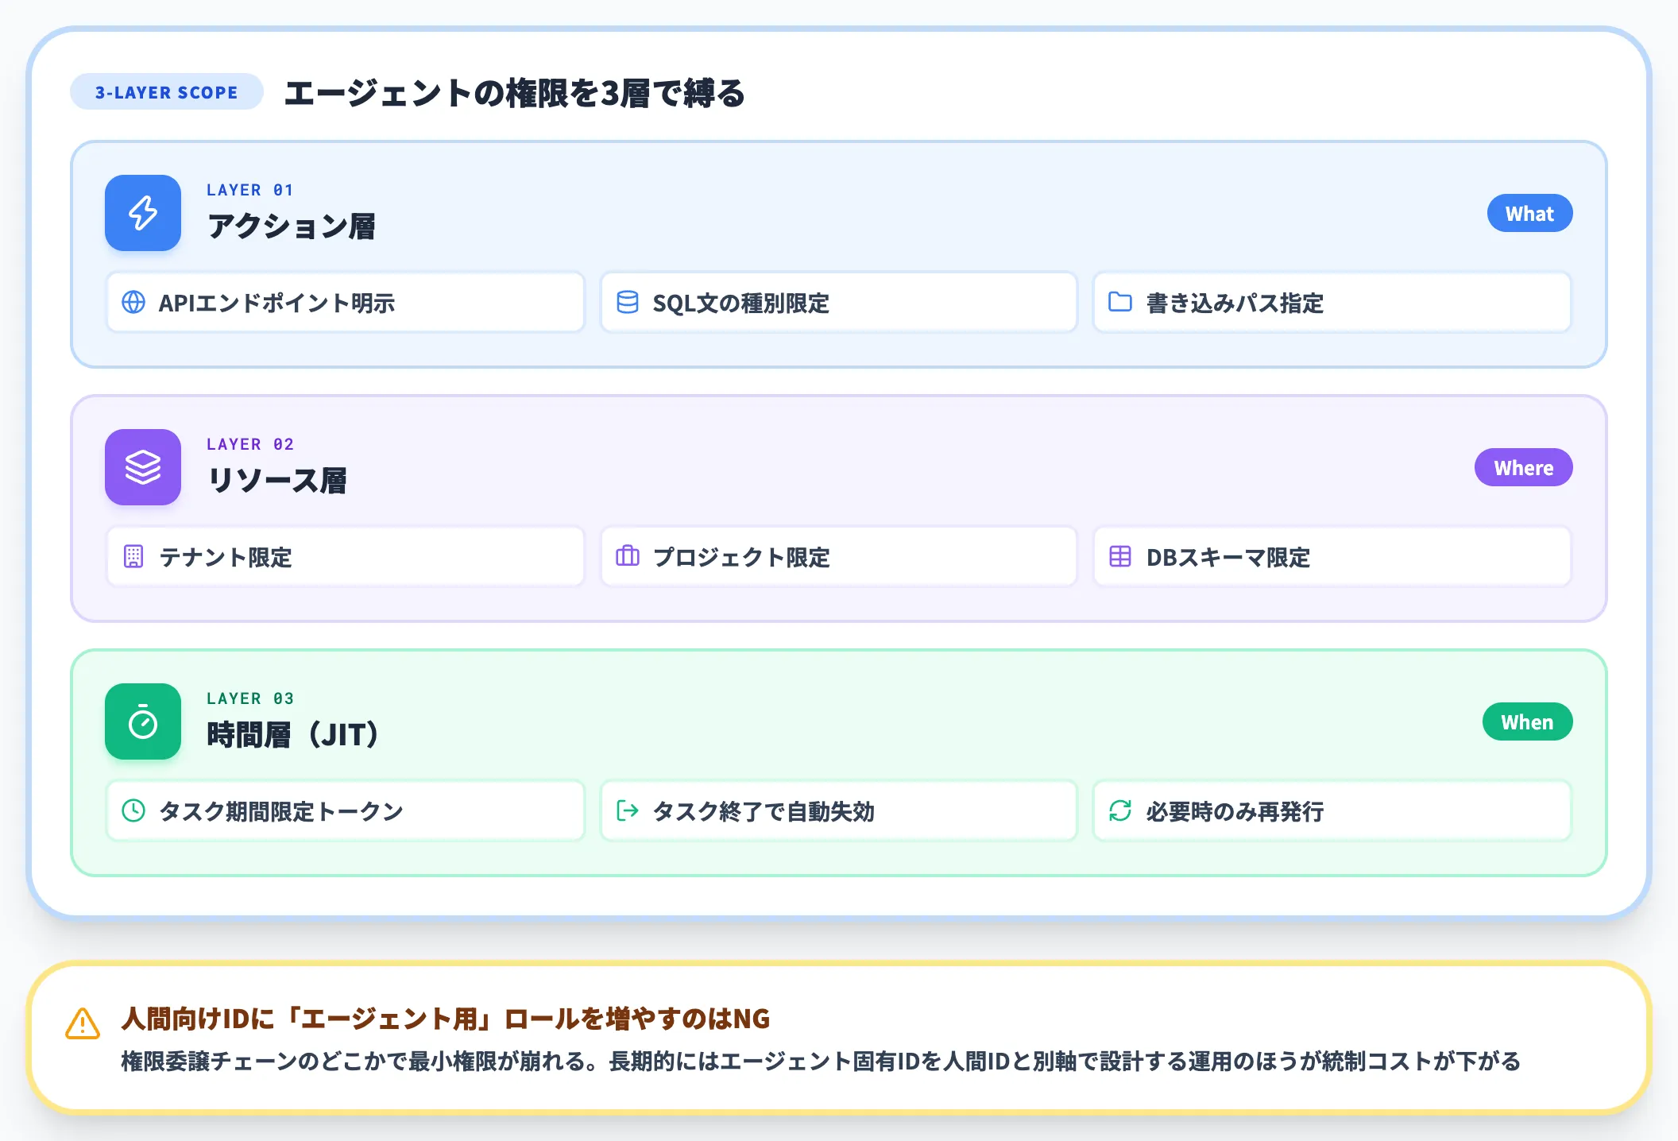The height and width of the screenshot is (1141, 1678).
Task: Click the logout arrow icon beside タスク終了で自動失効
Action: (628, 810)
